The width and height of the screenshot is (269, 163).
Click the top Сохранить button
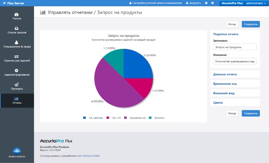pyautogui.click(x=251, y=24)
